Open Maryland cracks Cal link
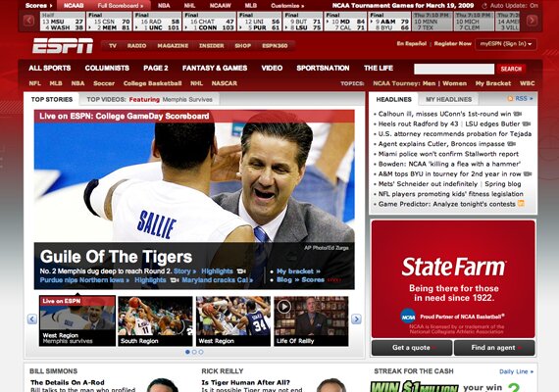 coord(217,280)
